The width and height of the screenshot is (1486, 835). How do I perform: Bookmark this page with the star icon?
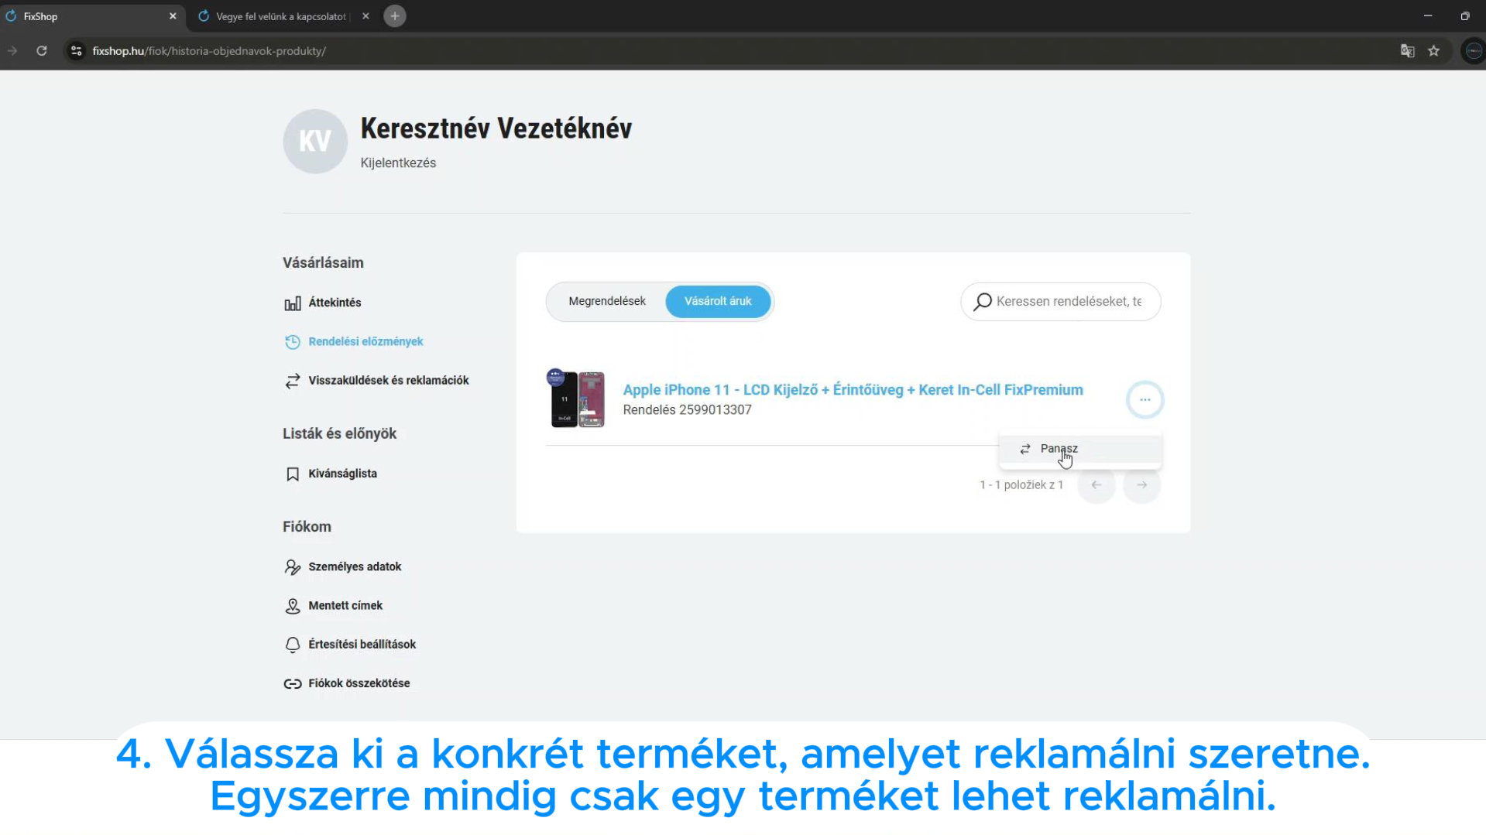pos(1433,51)
